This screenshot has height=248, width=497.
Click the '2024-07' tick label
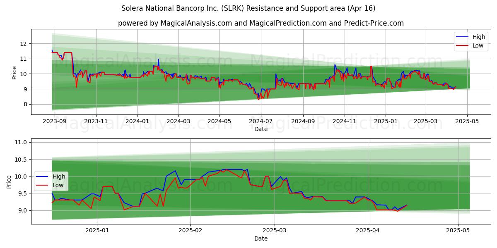pos(261,122)
